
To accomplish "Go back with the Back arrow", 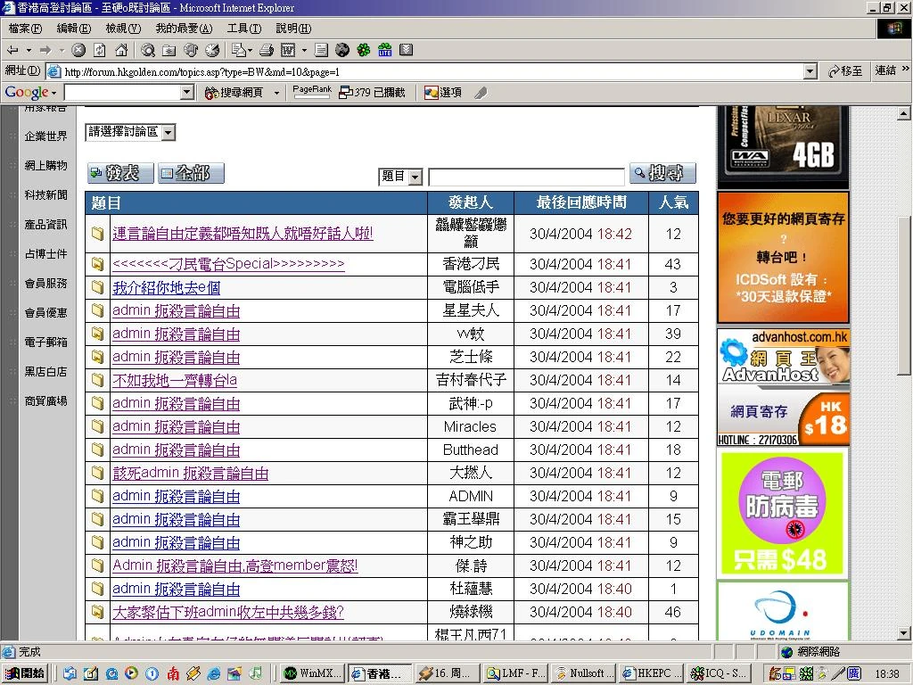I will (x=12, y=50).
